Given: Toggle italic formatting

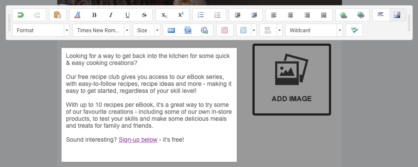Looking at the screenshot, I should click(111, 15).
